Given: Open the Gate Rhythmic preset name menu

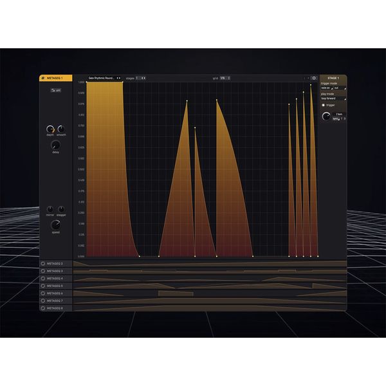Looking at the screenshot, I should click(102, 78).
